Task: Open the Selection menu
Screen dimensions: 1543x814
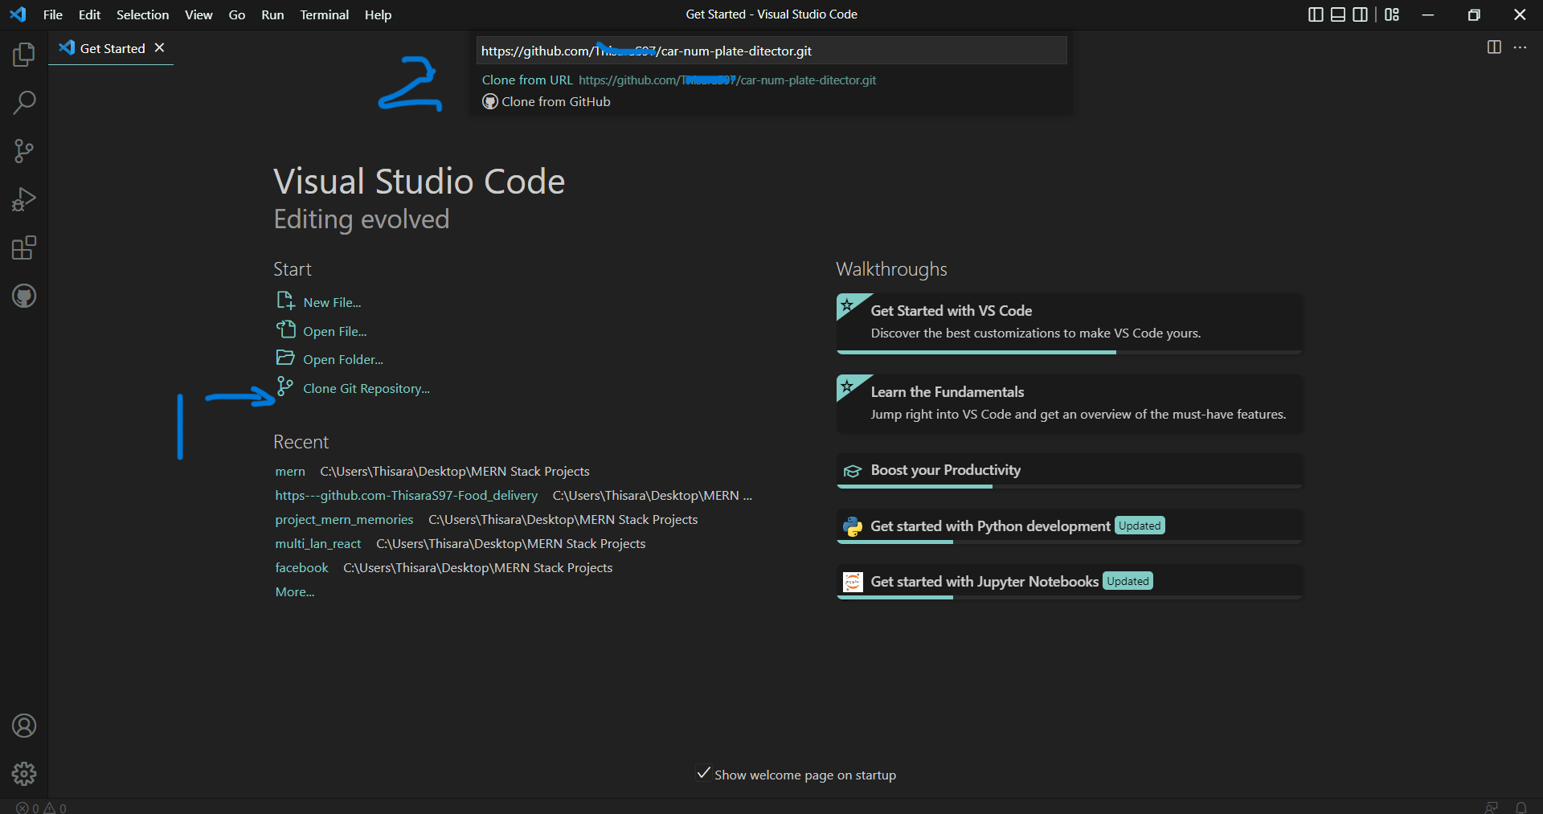Action: 143,14
